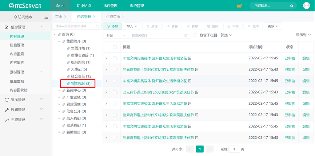
Task: Check the 包含子栏目 checkbox
Action: (195, 35)
